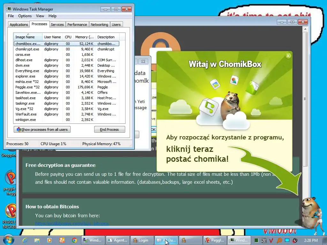The width and height of the screenshot is (327, 245).
Task: Click the red V tray icon
Action: (x=271, y=241)
